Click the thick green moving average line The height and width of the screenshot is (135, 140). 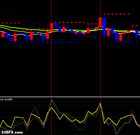coord(27,29)
